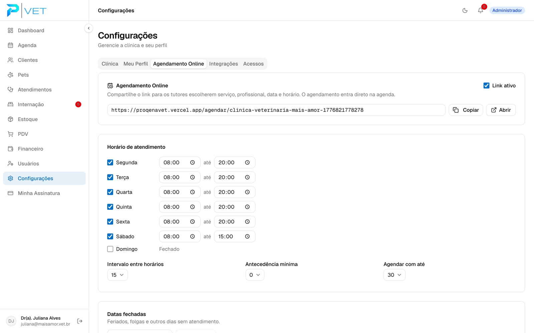The width and height of the screenshot is (534, 333).
Task: Open the Pets section
Action: point(44,75)
